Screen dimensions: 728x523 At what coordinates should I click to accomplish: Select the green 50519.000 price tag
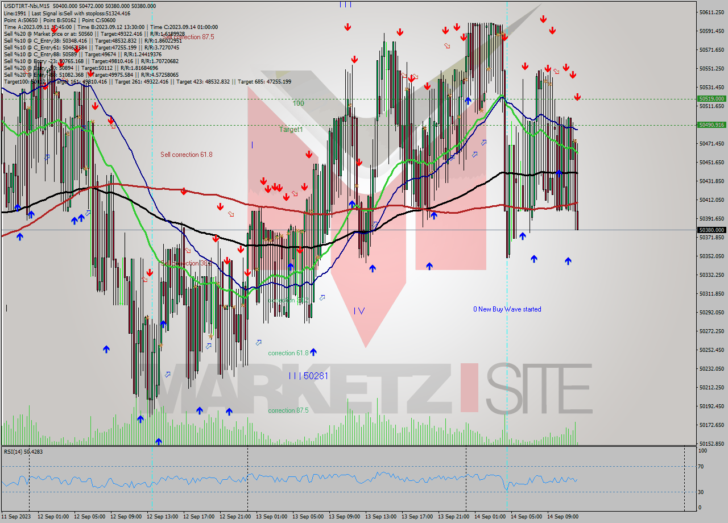(x=712, y=98)
